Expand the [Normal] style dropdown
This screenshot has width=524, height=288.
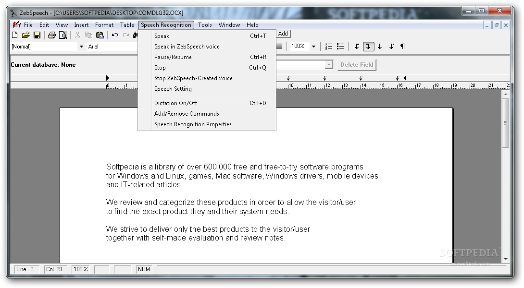click(81, 47)
